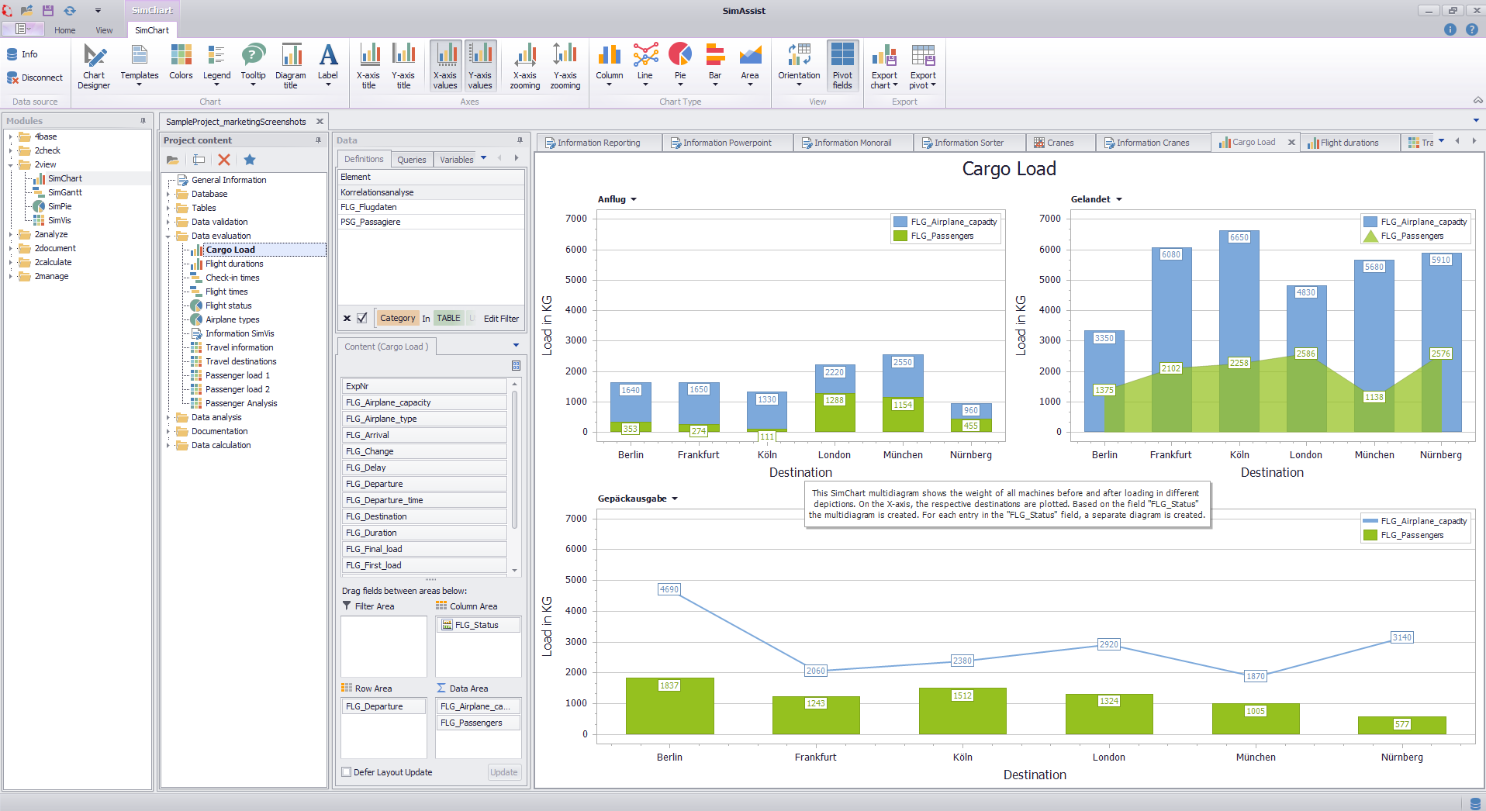Click the star favorite icon in Project content
1486x811 pixels.
(250, 160)
